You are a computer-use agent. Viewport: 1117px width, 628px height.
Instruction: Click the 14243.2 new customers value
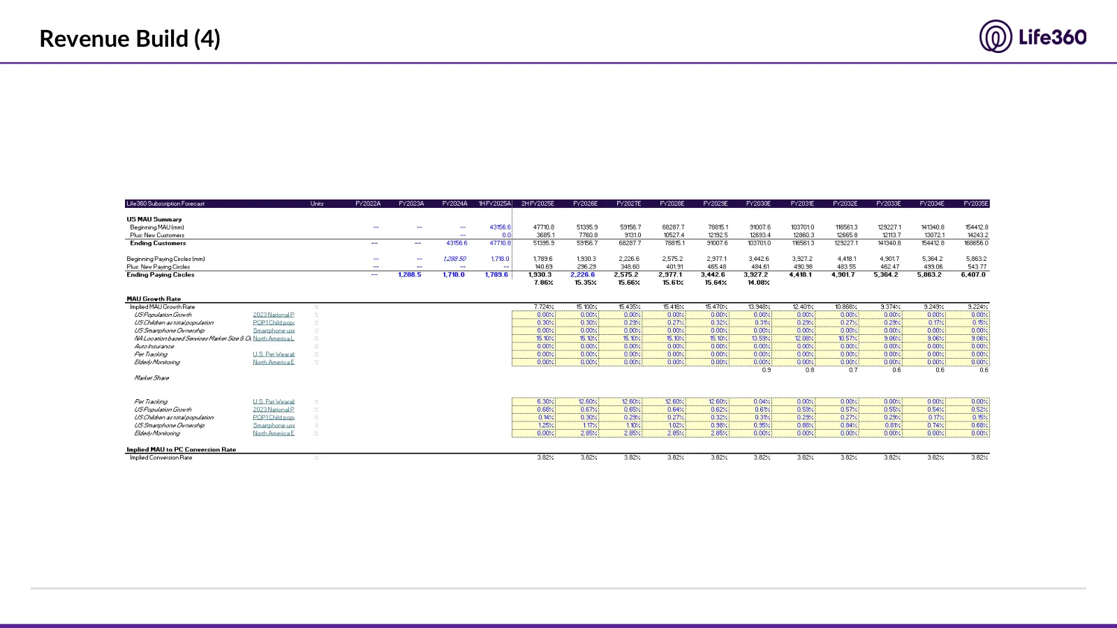tap(977, 235)
